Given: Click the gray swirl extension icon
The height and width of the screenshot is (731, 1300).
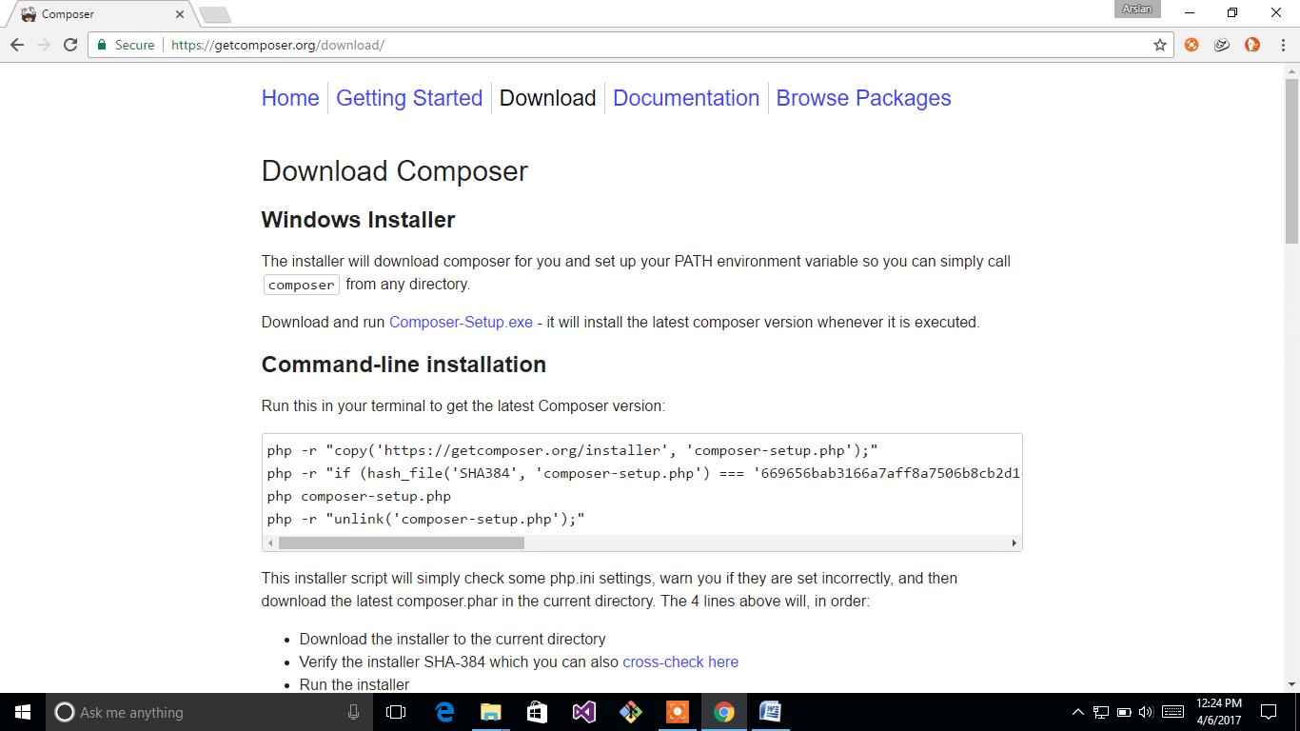Looking at the screenshot, I should [x=1222, y=45].
